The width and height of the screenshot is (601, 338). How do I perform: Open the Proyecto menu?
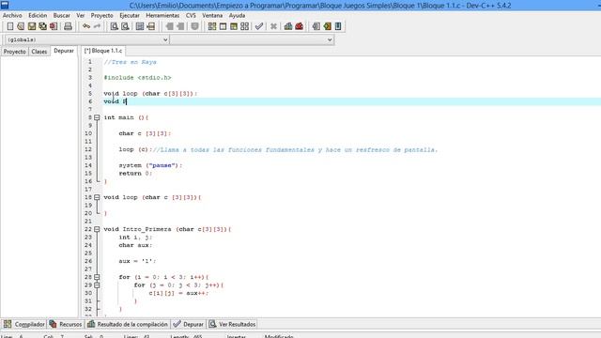coord(102,15)
